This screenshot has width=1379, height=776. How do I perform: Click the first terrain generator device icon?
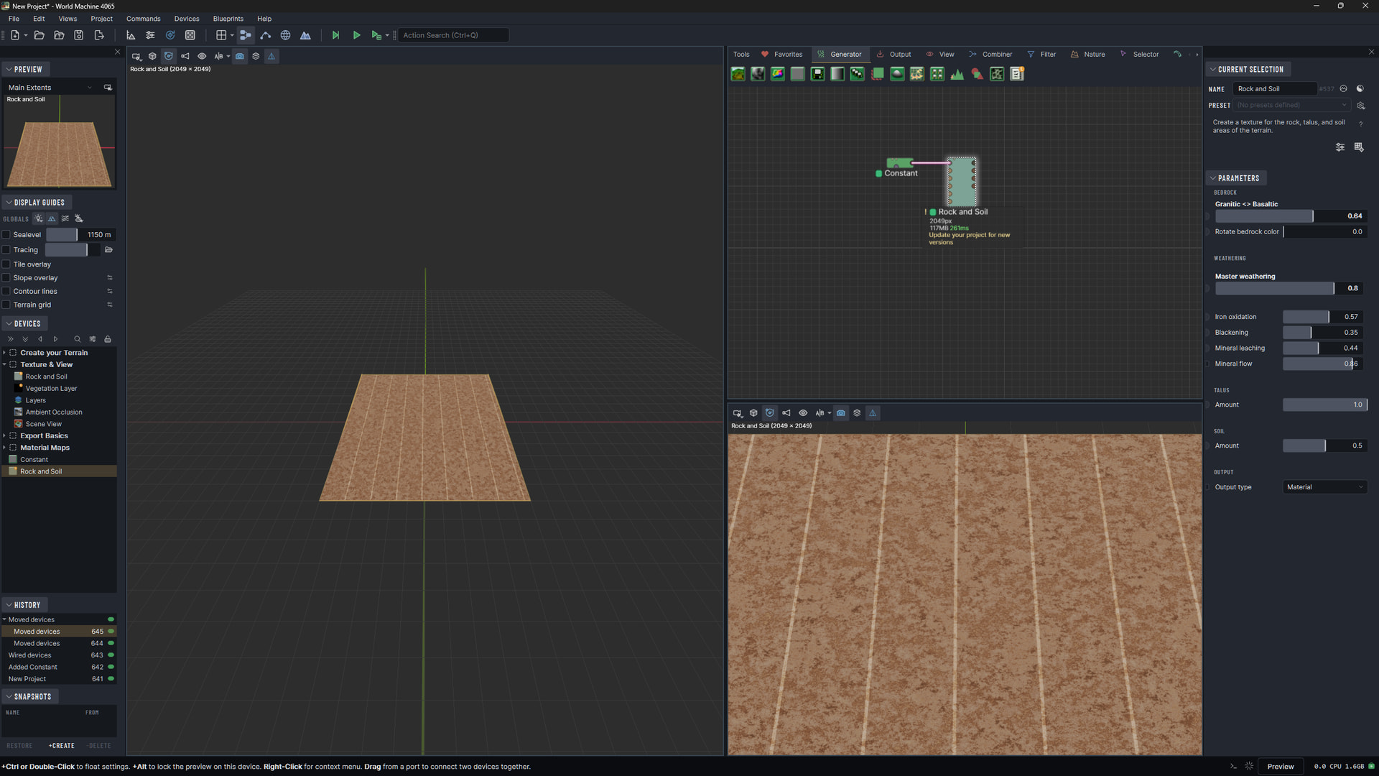738,74
